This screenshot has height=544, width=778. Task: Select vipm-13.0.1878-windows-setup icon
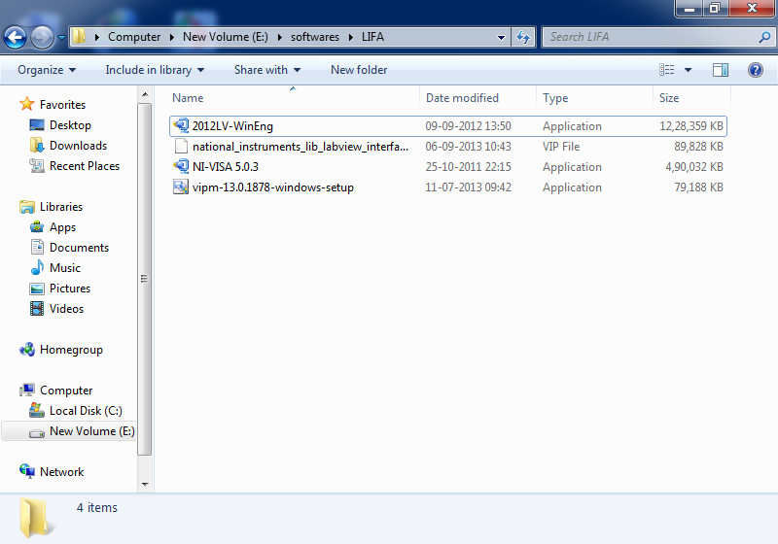tap(181, 187)
